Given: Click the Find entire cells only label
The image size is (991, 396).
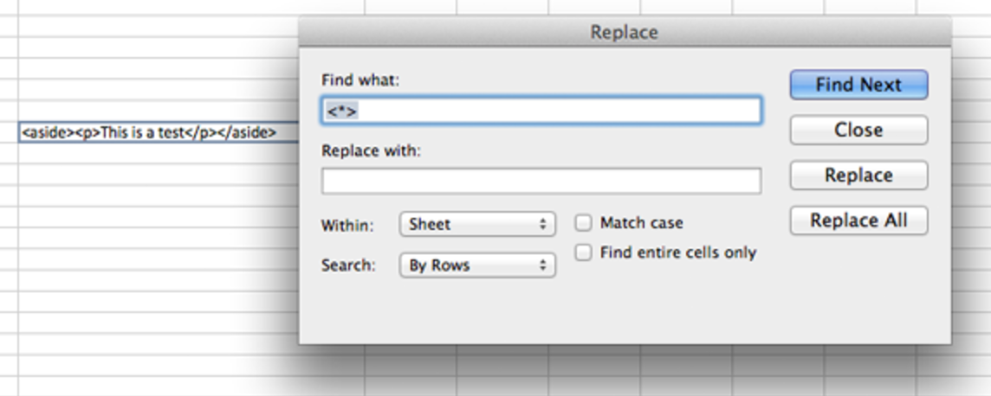Looking at the screenshot, I should [678, 252].
